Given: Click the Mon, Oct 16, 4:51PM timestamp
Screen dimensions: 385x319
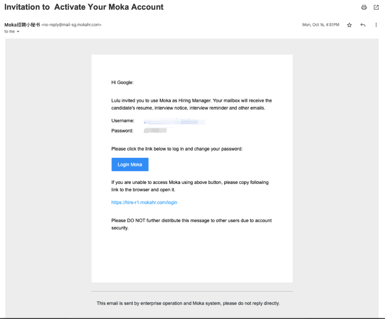Looking at the screenshot, I should [320, 25].
